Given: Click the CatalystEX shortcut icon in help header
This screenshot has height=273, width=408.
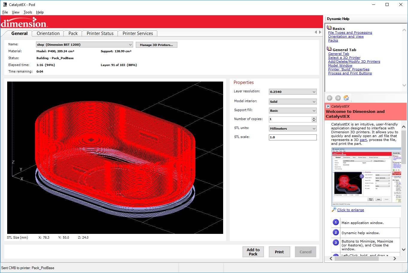Looking at the screenshot, I should point(328,106).
